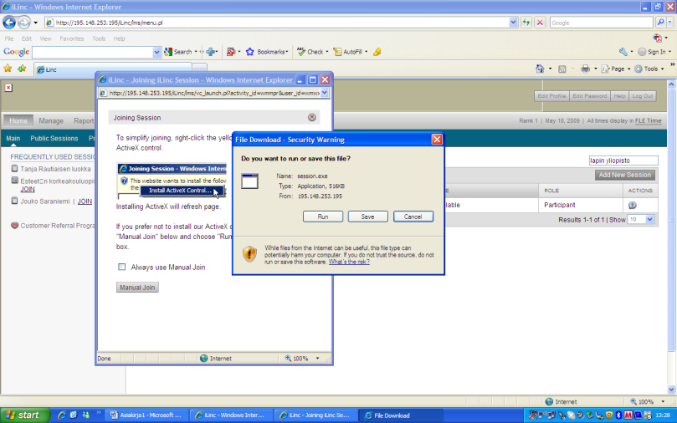Click the popup blocker icon on Google toolbar
This screenshot has width=677, height=423.
click(231, 52)
